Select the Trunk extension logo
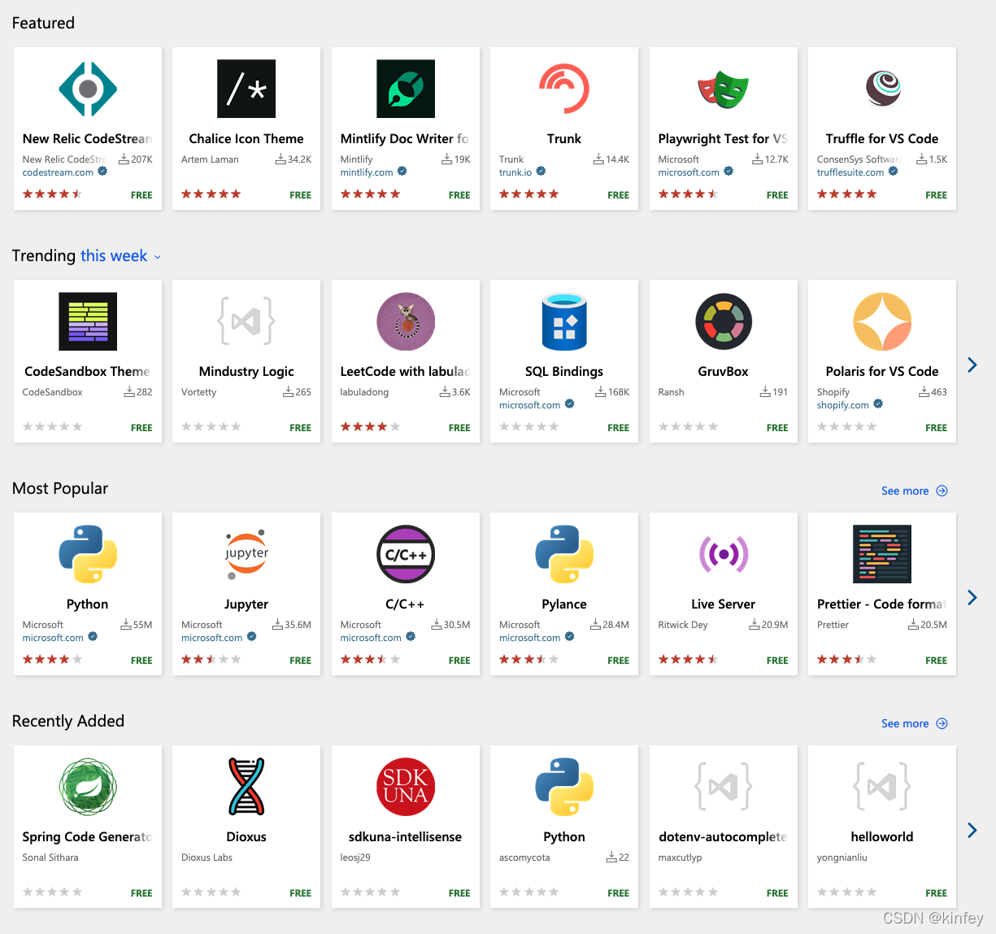The width and height of the screenshot is (996, 934). tap(564, 89)
